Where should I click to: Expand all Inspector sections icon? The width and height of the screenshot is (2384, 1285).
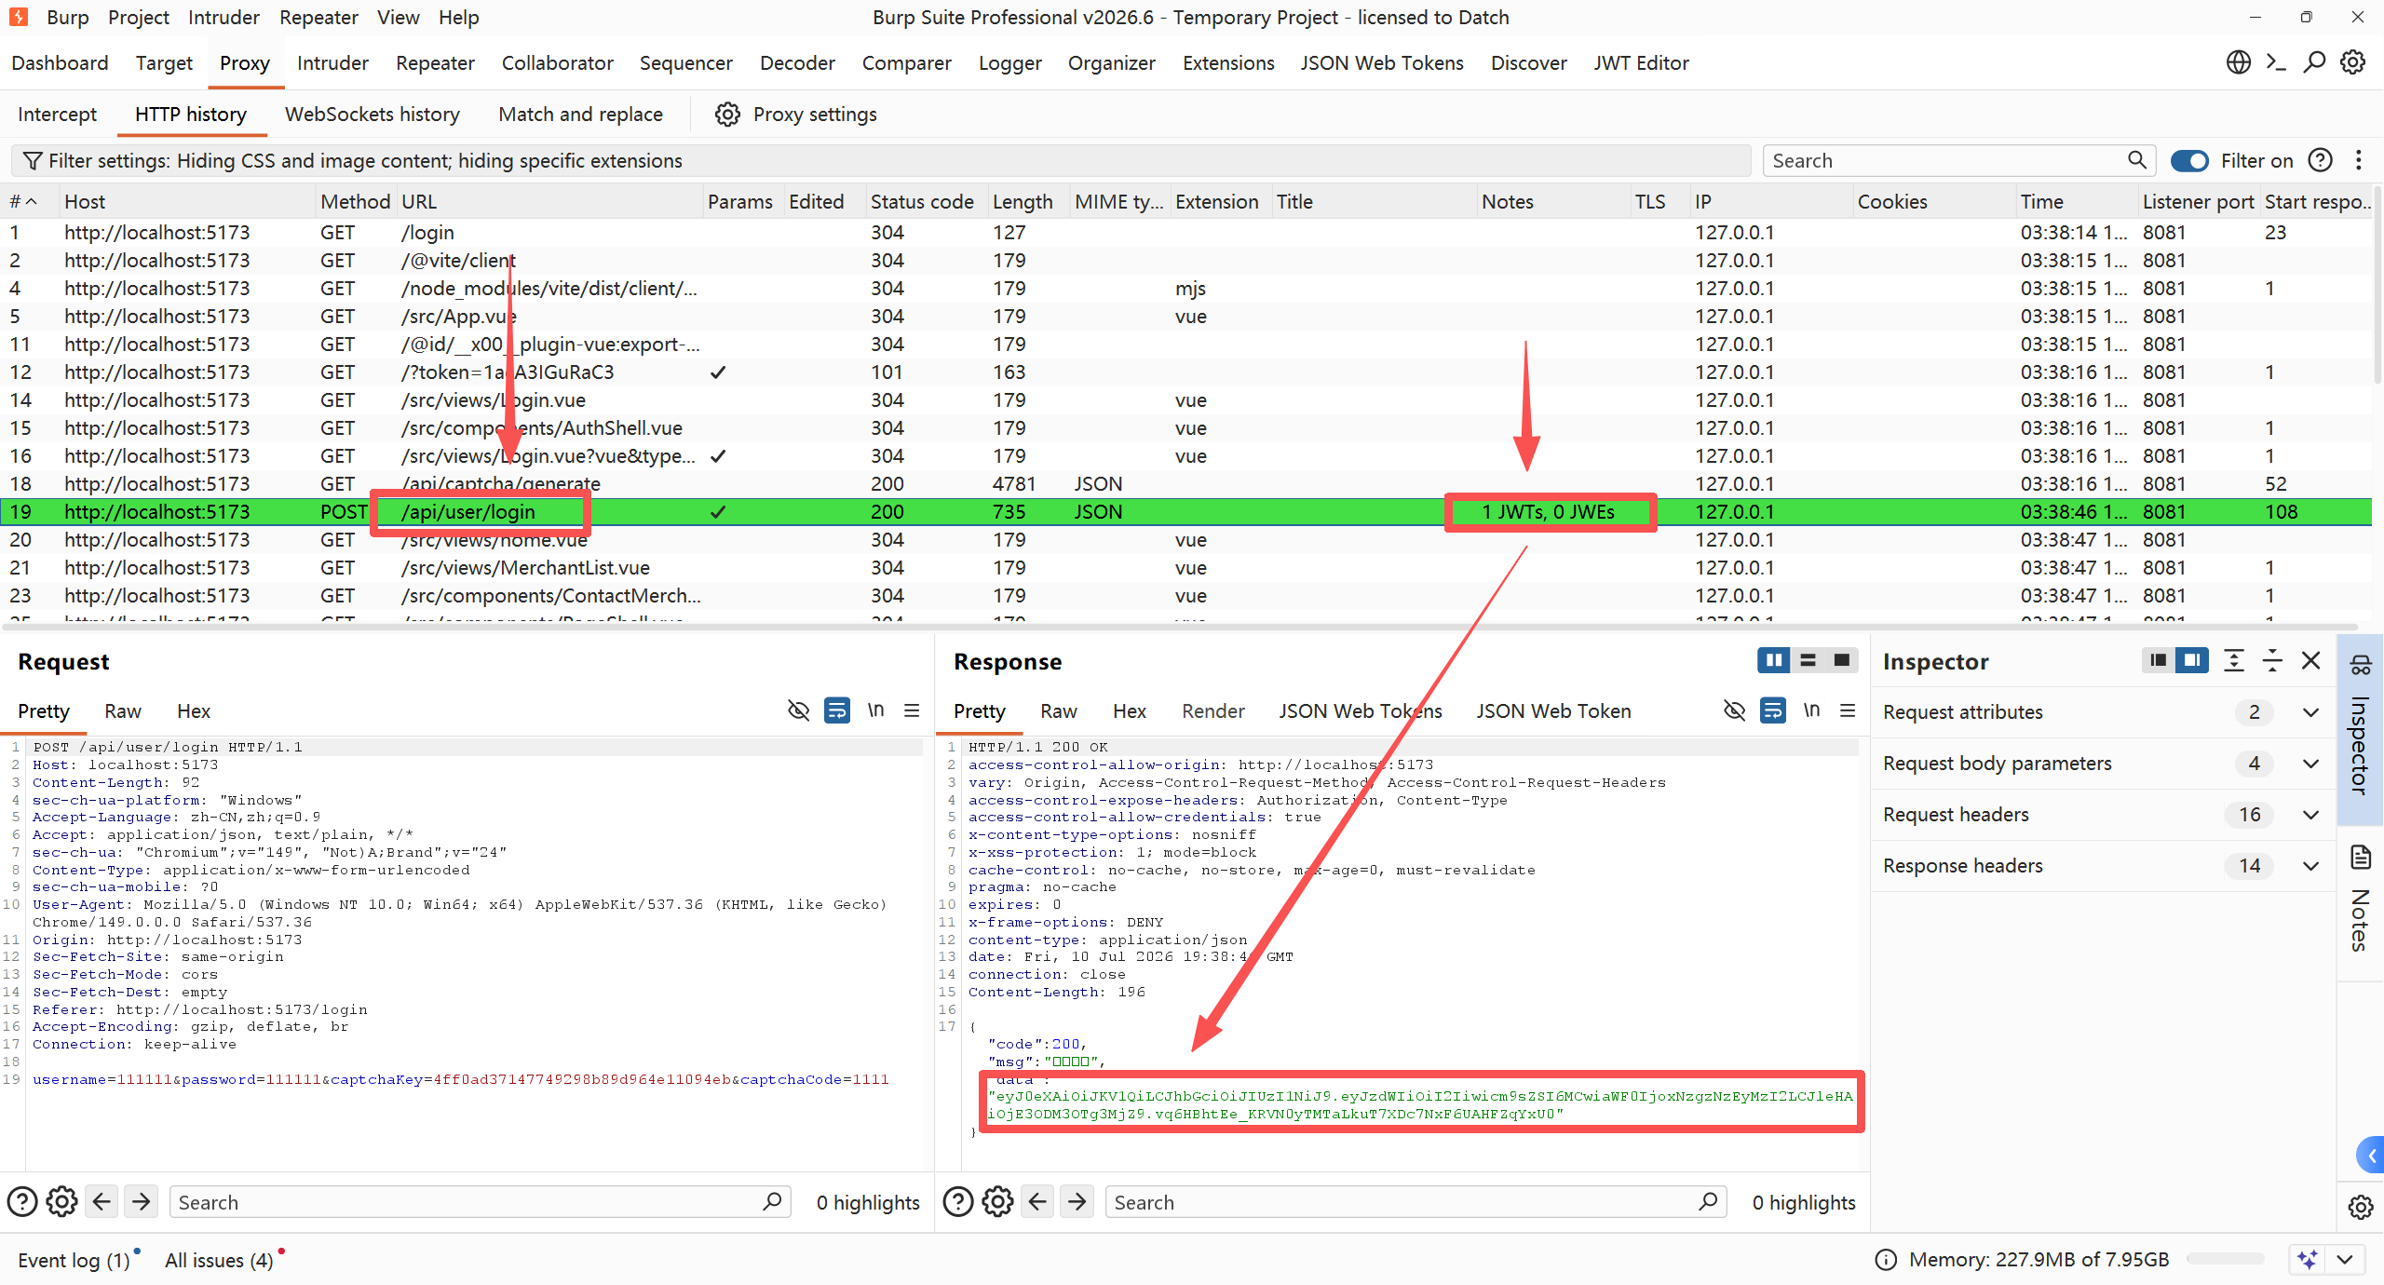(2234, 660)
